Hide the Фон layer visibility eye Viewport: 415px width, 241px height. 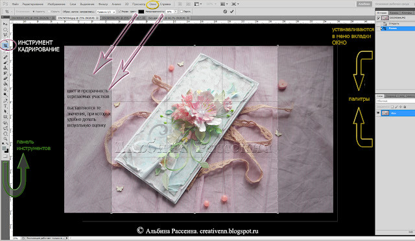click(378, 113)
